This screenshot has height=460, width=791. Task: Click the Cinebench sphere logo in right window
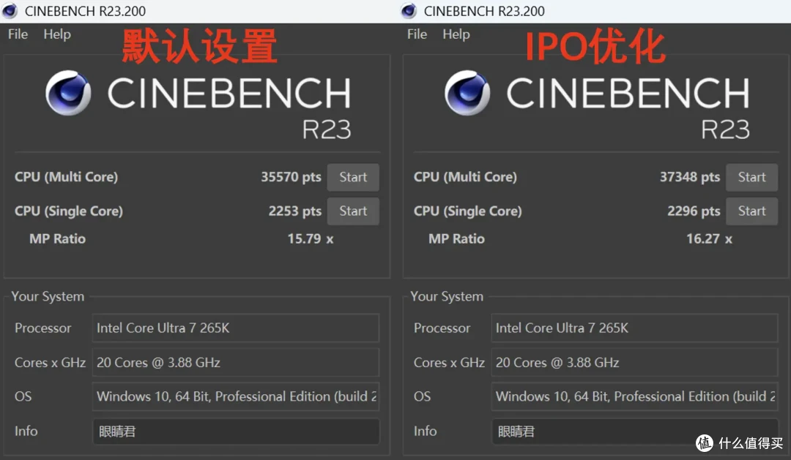click(x=467, y=93)
